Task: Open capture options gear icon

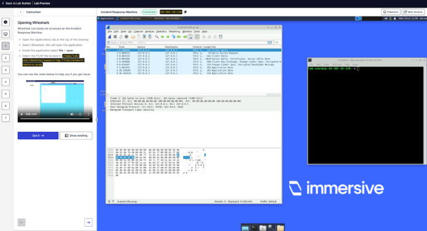Action: tap(126, 36)
